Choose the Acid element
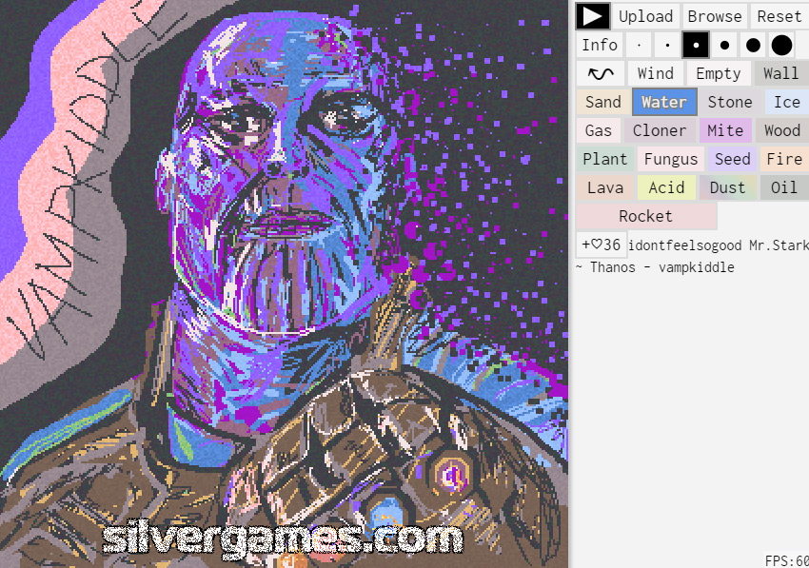 (665, 187)
